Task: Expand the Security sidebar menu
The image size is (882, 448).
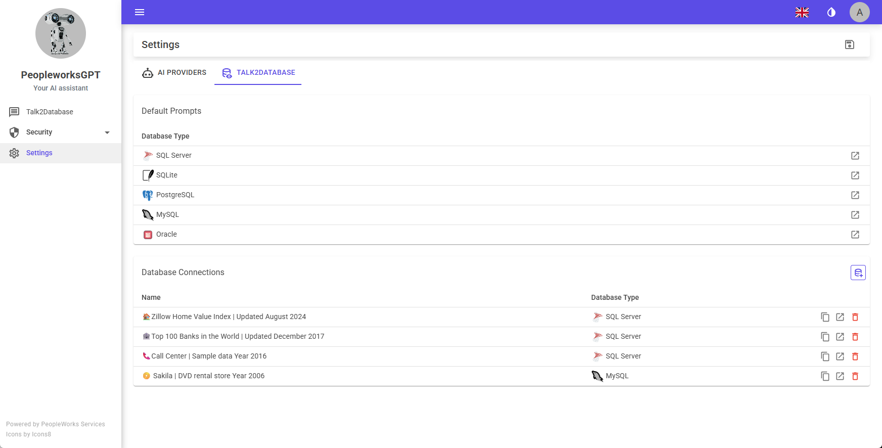Action: coord(61,132)
